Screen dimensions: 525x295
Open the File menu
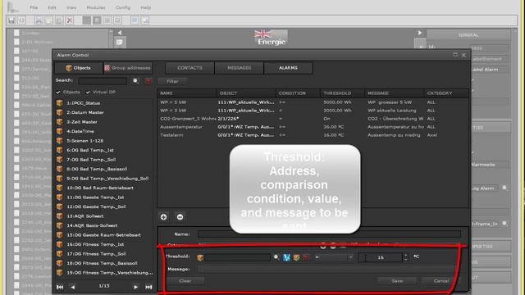(x=34, y=7)
